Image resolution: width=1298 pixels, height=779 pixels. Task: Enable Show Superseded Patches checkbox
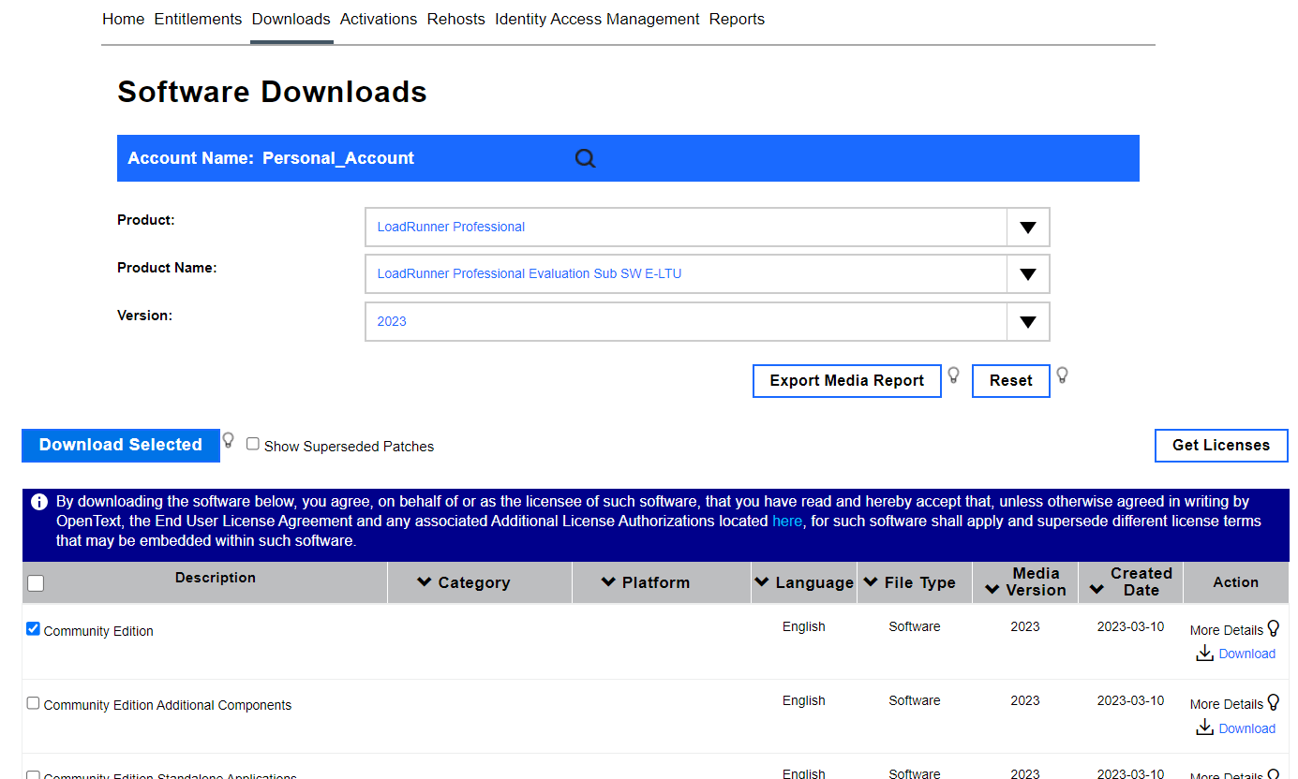click(253, 445)
